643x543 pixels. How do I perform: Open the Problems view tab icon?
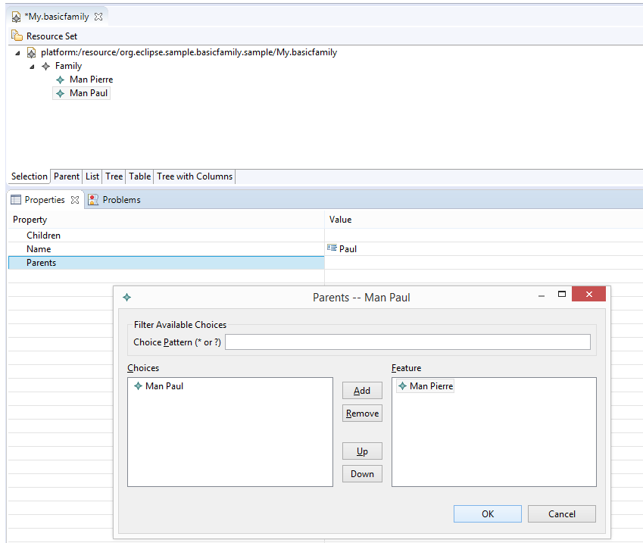point(93,200)
